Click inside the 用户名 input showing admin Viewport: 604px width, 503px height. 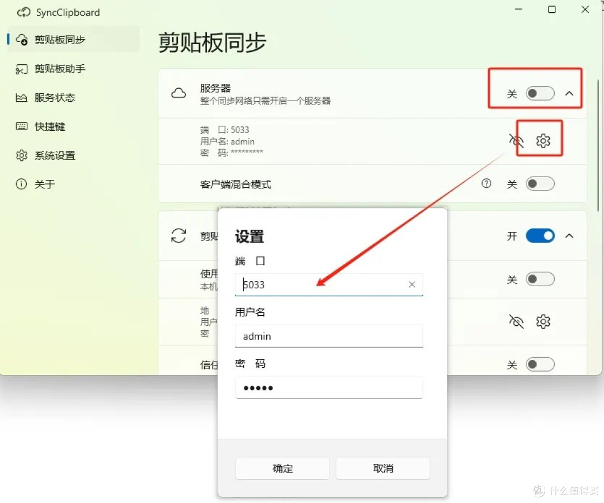click(329, 336)
